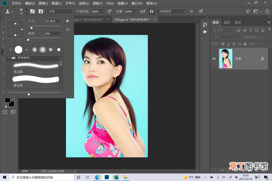Click the brush preset gear settings icon
This screenshot has width=272, height=181.
[68, 21]
